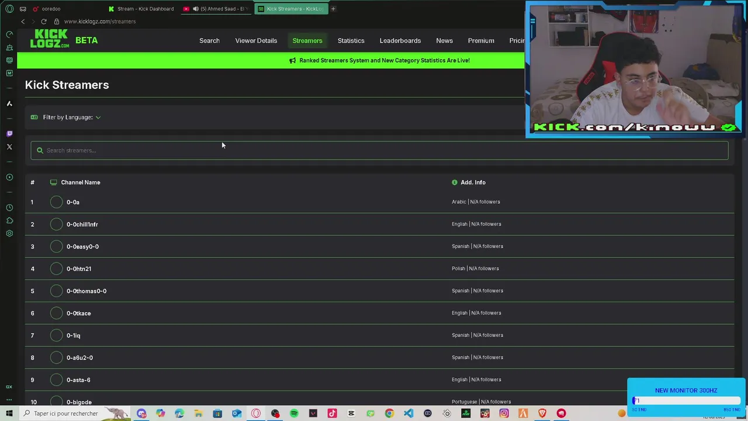
Task: Click the Search streamers input field
Action: point(379,150)
